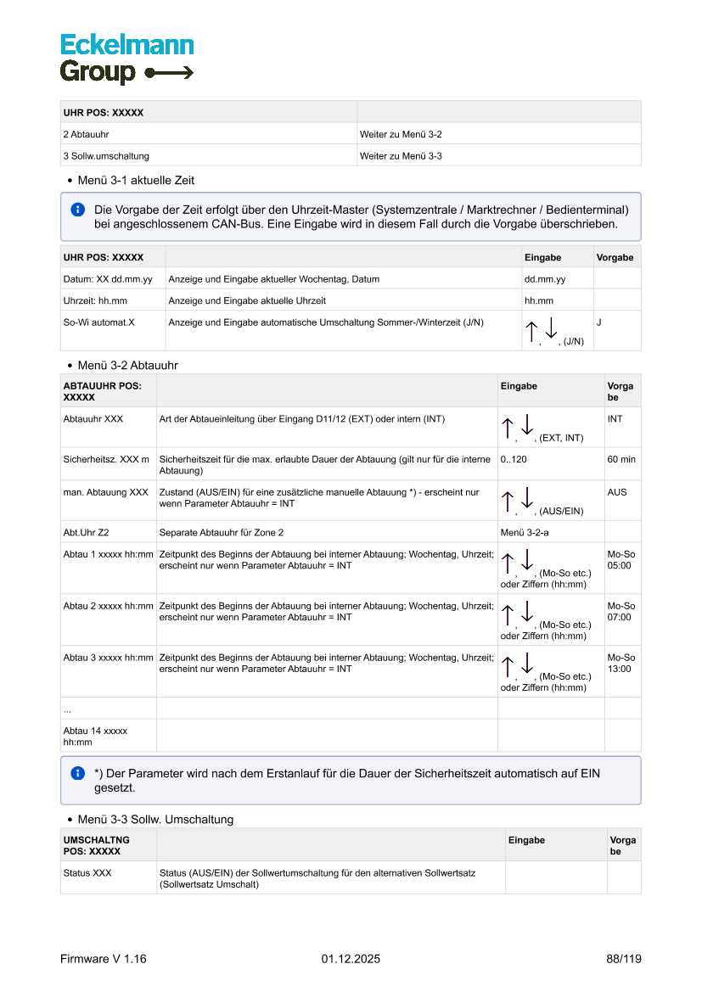702x992 pixels.
Task: Click the 'ABTAUUHR POS: XXXXX' table header
Action: 102,391
